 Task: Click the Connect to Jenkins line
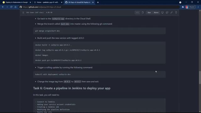(45, 102)
